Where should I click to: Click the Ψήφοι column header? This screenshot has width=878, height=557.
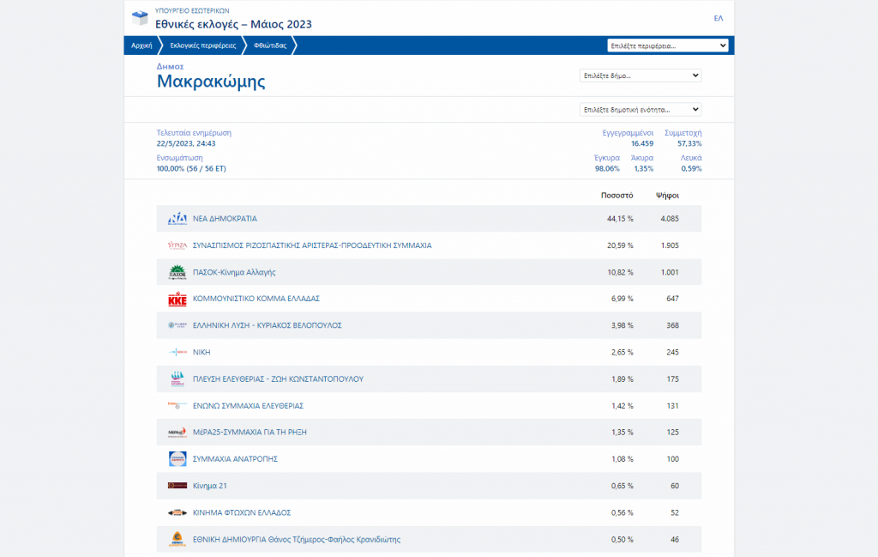point(667,195)
